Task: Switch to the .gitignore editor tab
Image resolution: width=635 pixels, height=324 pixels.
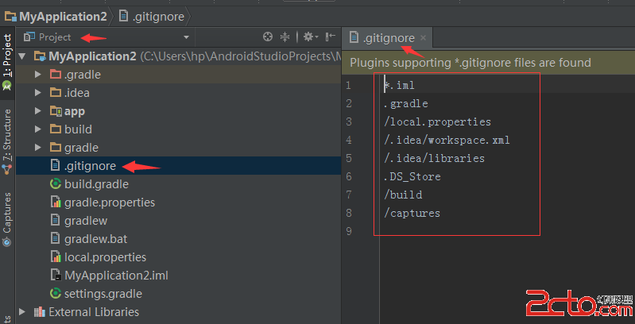Action: point(389,37)
